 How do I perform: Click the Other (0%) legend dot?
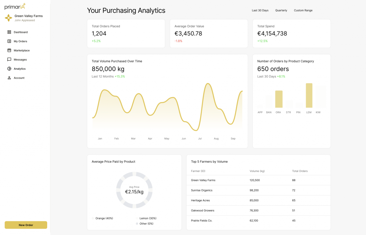tap(137, 224)
